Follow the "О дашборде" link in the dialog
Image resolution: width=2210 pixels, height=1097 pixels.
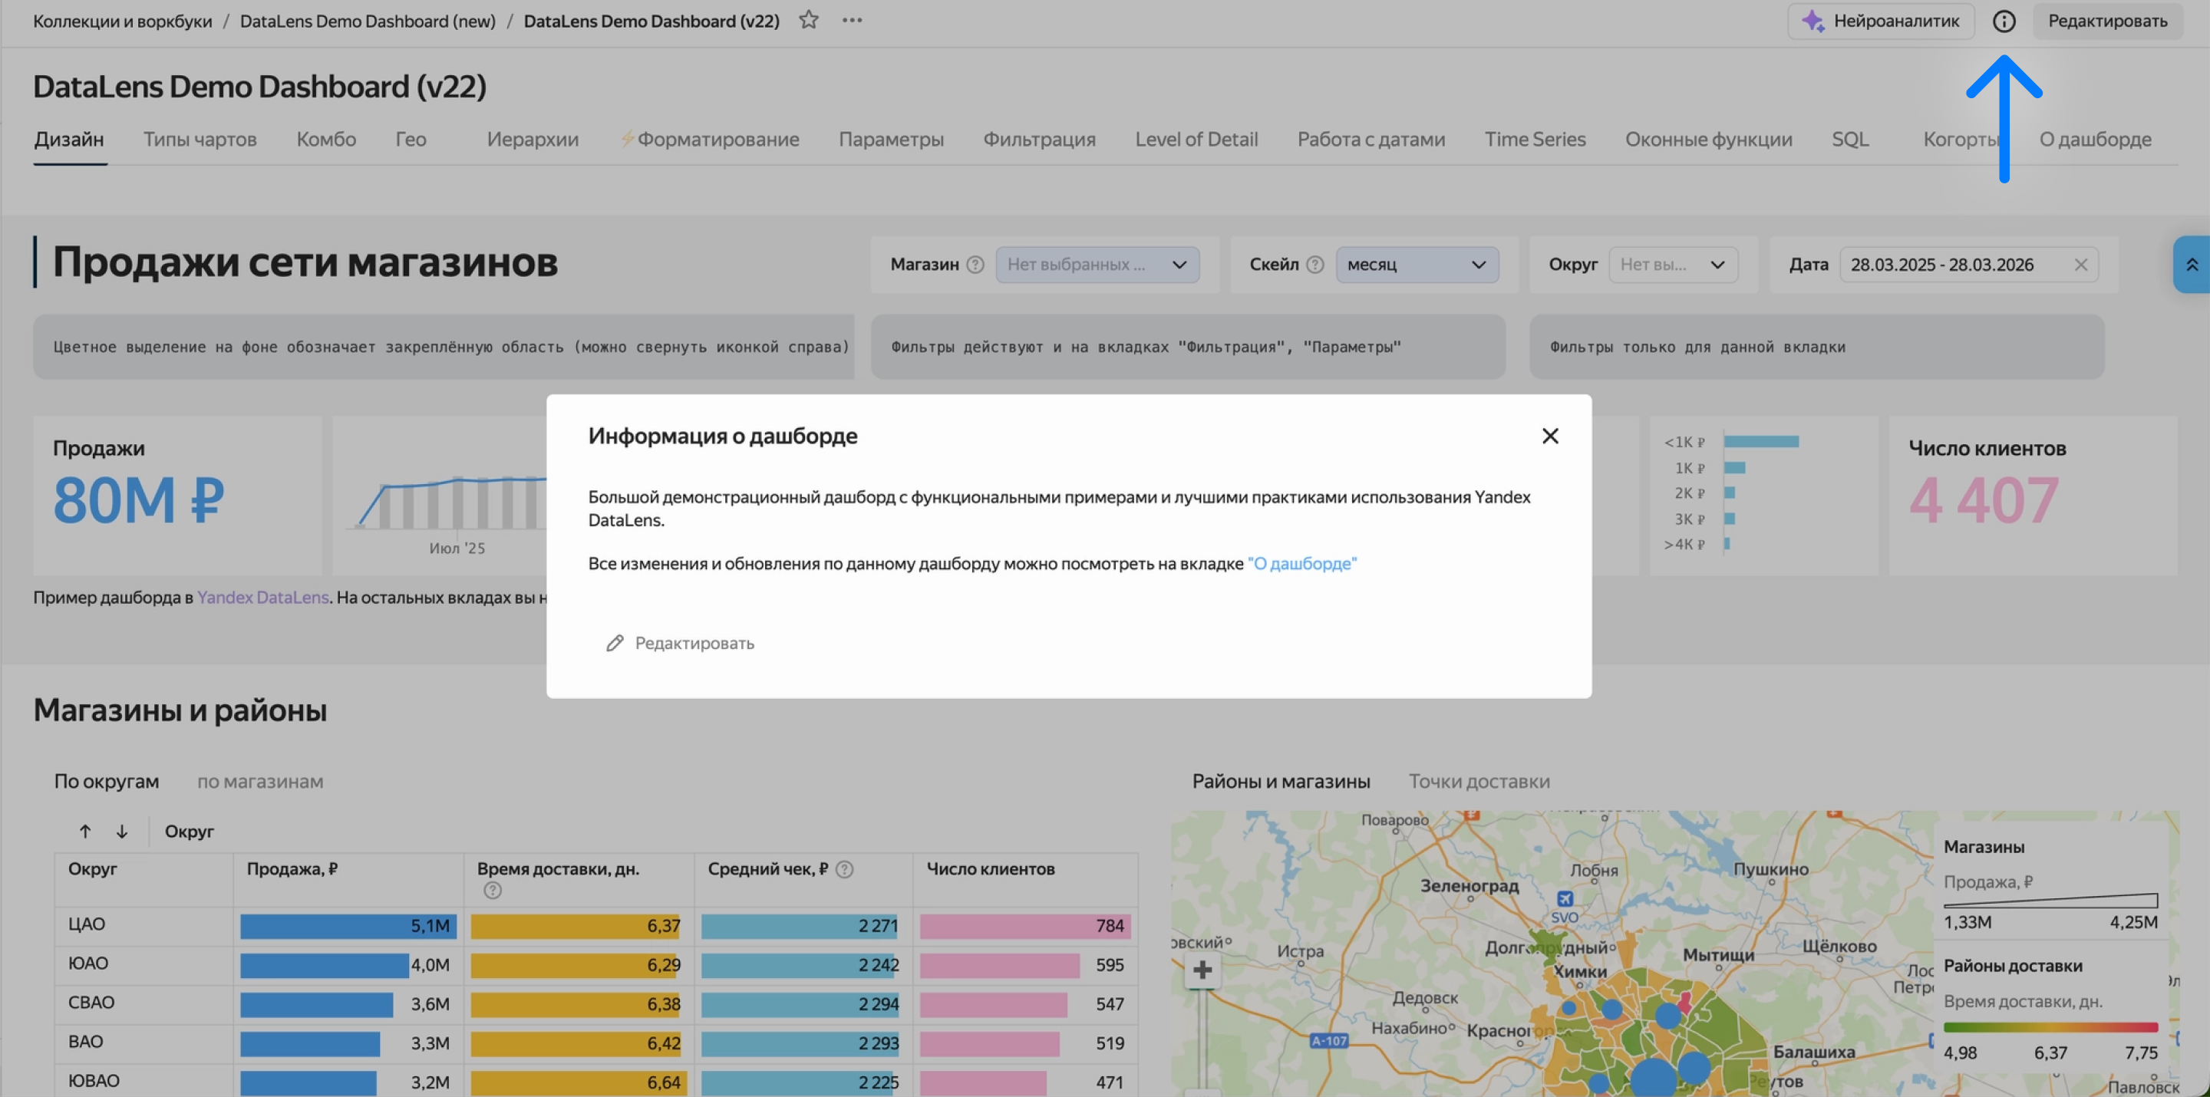coord(1301,564)
